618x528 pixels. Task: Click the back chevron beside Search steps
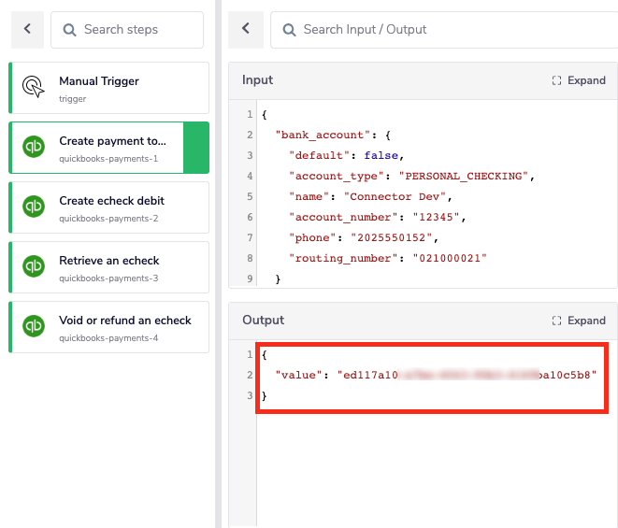tap(27, 29)
